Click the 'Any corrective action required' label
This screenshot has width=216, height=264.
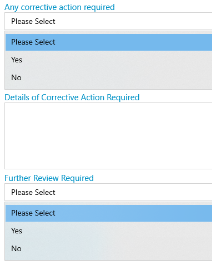point(59,7)
